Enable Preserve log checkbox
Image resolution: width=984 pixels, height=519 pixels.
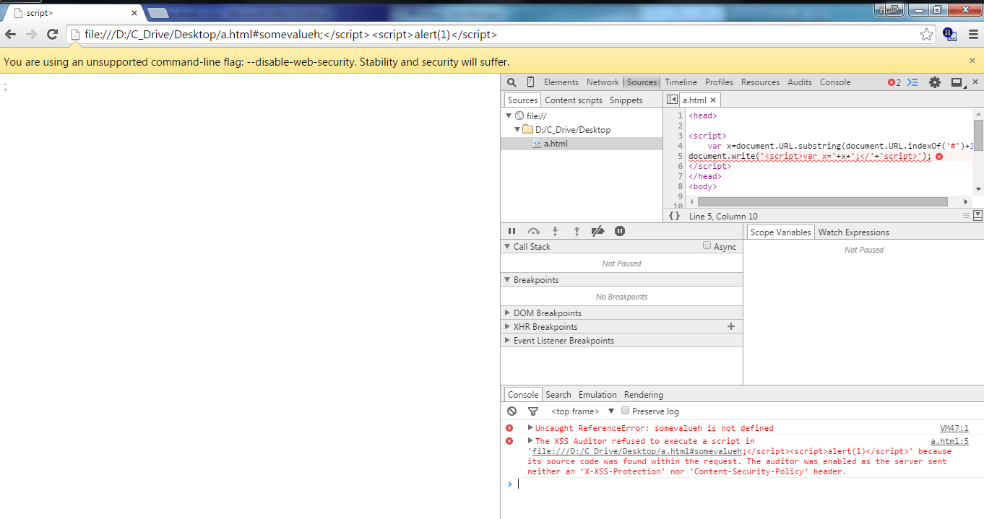[626, 410]
